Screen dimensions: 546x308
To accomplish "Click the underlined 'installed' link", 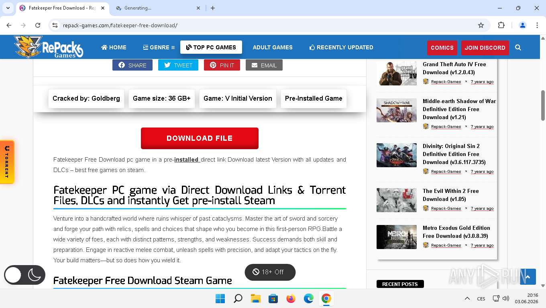I will pyautogui.click(x=187, y=160).
